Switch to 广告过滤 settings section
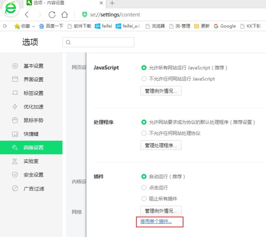This screenshot has width=266, height=237. coord(33,188)
